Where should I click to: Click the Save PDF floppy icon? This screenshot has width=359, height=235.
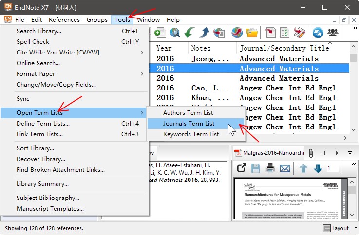click(256, 168)
